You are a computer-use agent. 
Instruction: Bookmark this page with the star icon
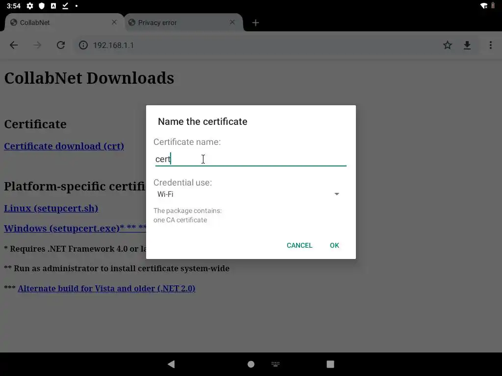click(x=448, y=45)
